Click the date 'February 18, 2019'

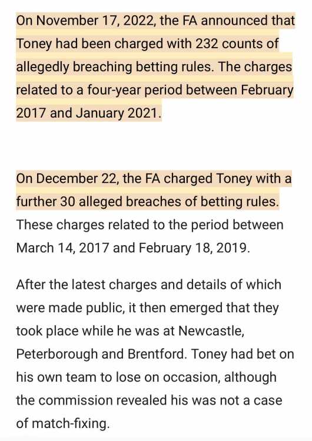192,248
